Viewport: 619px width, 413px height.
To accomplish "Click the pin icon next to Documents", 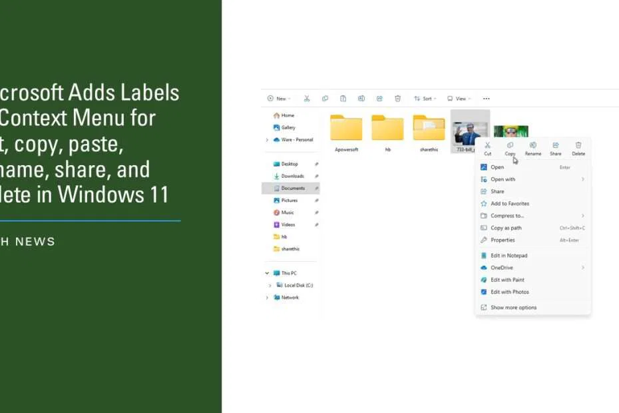I will (x=317, y=188).
